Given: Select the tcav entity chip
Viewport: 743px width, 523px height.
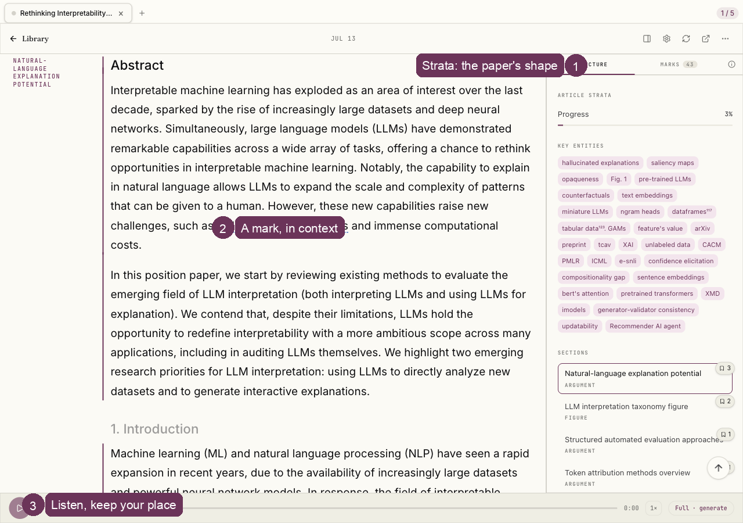Looking at the screenshot, I should 604,245.
